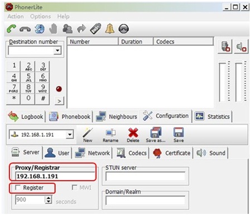Click the STUN server input field
This screenshot has height=215, width=250.
tap(145, 176)
